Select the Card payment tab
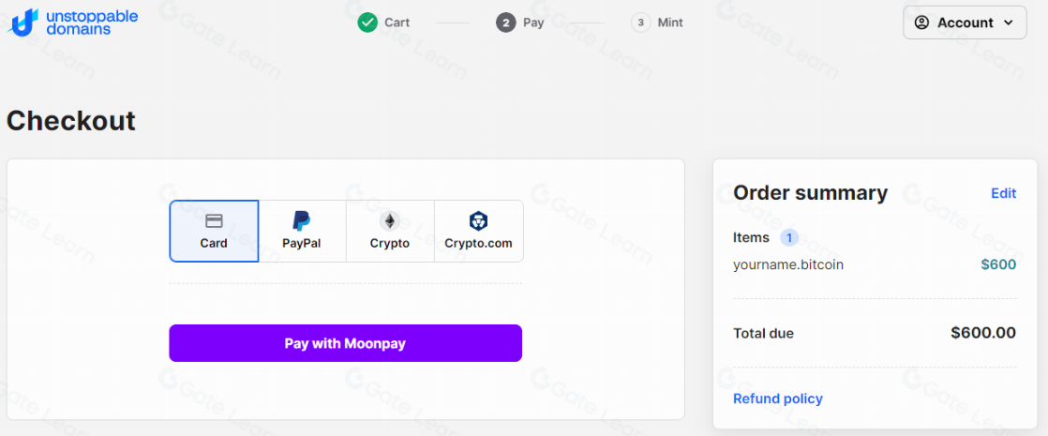 (x=214, y=232)
